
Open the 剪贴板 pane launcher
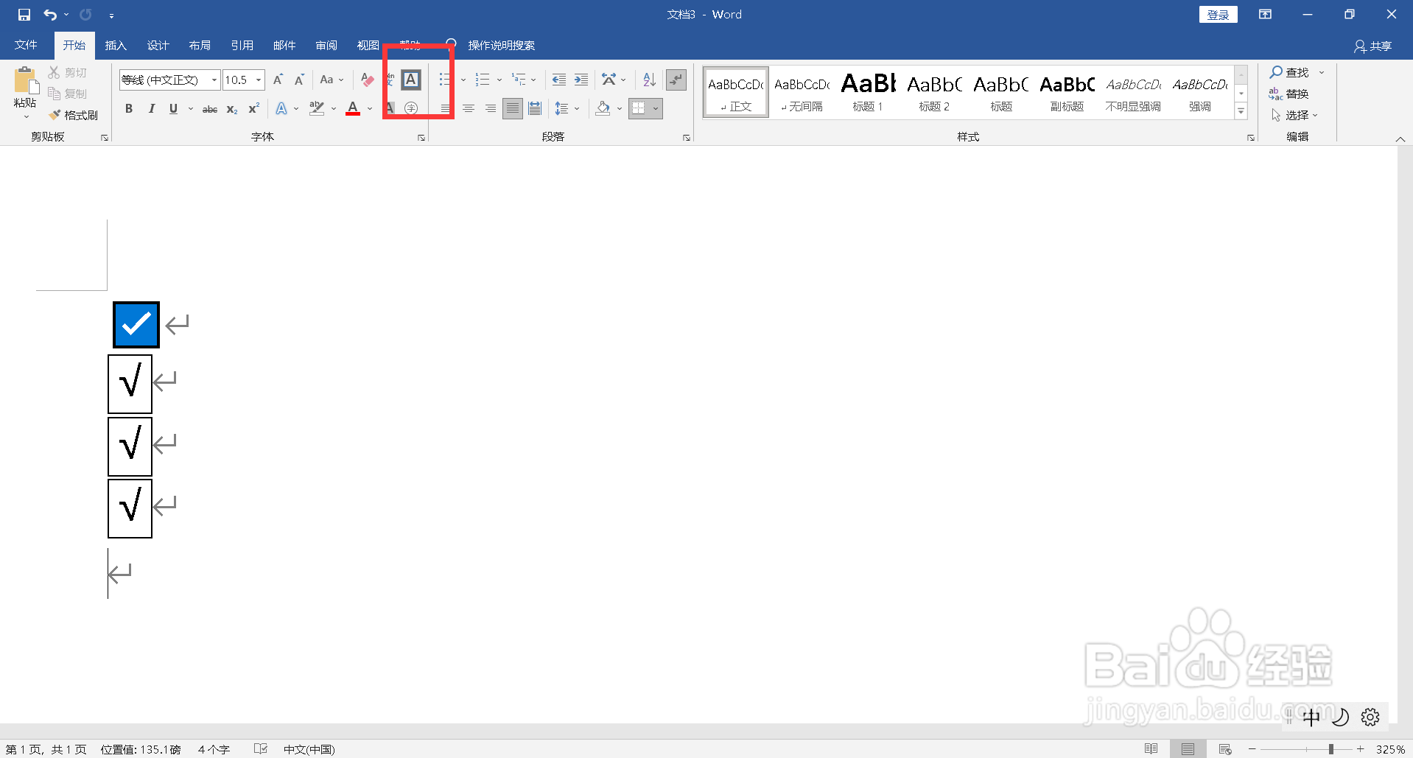click(105, 138)
